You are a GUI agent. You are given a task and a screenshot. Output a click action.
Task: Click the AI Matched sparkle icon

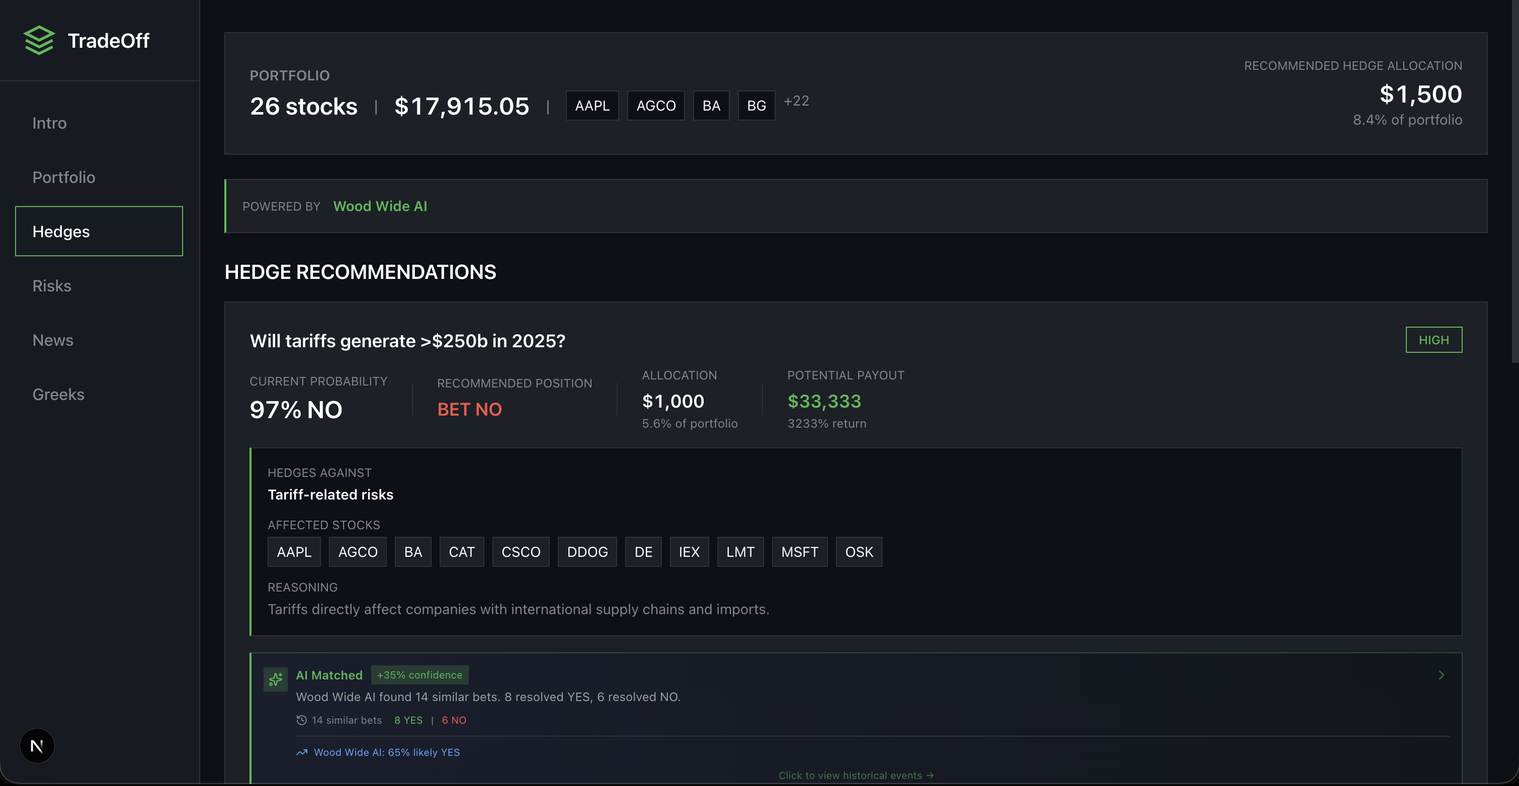[275, 679]
